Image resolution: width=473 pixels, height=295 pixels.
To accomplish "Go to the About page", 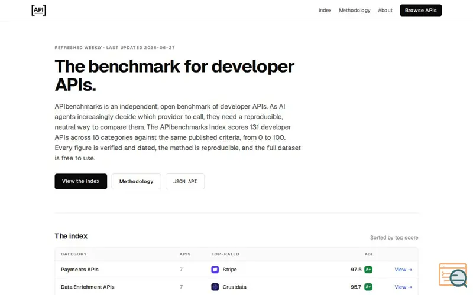I will point(385,10).
